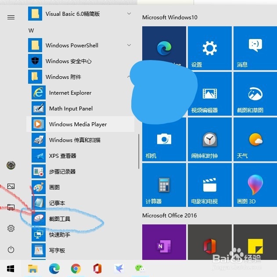Open 计算器 calculator tile
Screen dimensions: 277x277
164,185
